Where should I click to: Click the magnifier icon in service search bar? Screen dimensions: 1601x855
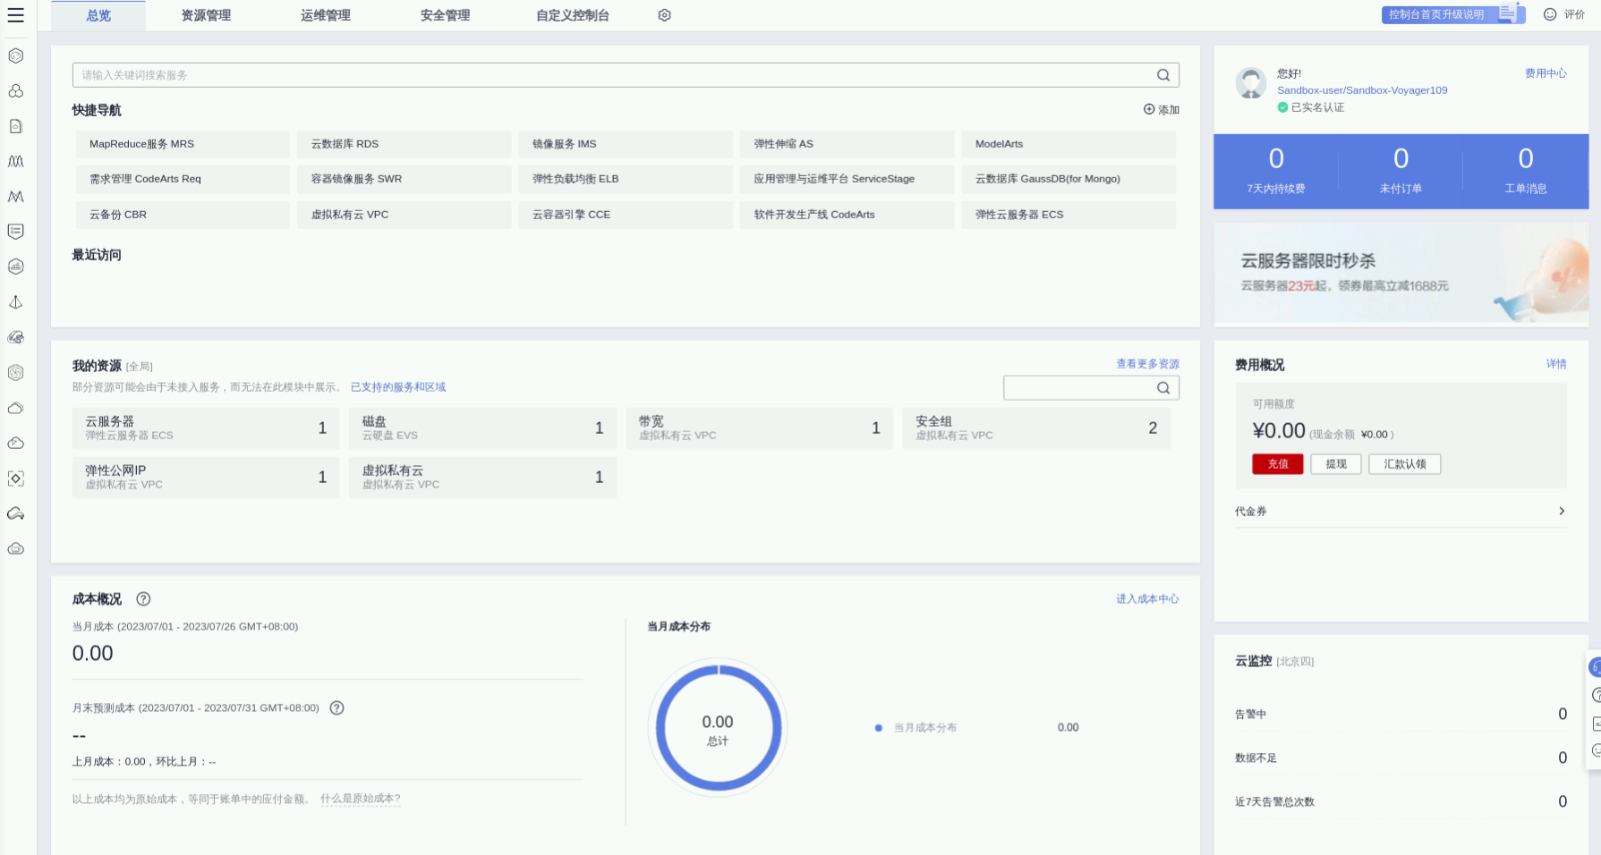coord(1163,75)
